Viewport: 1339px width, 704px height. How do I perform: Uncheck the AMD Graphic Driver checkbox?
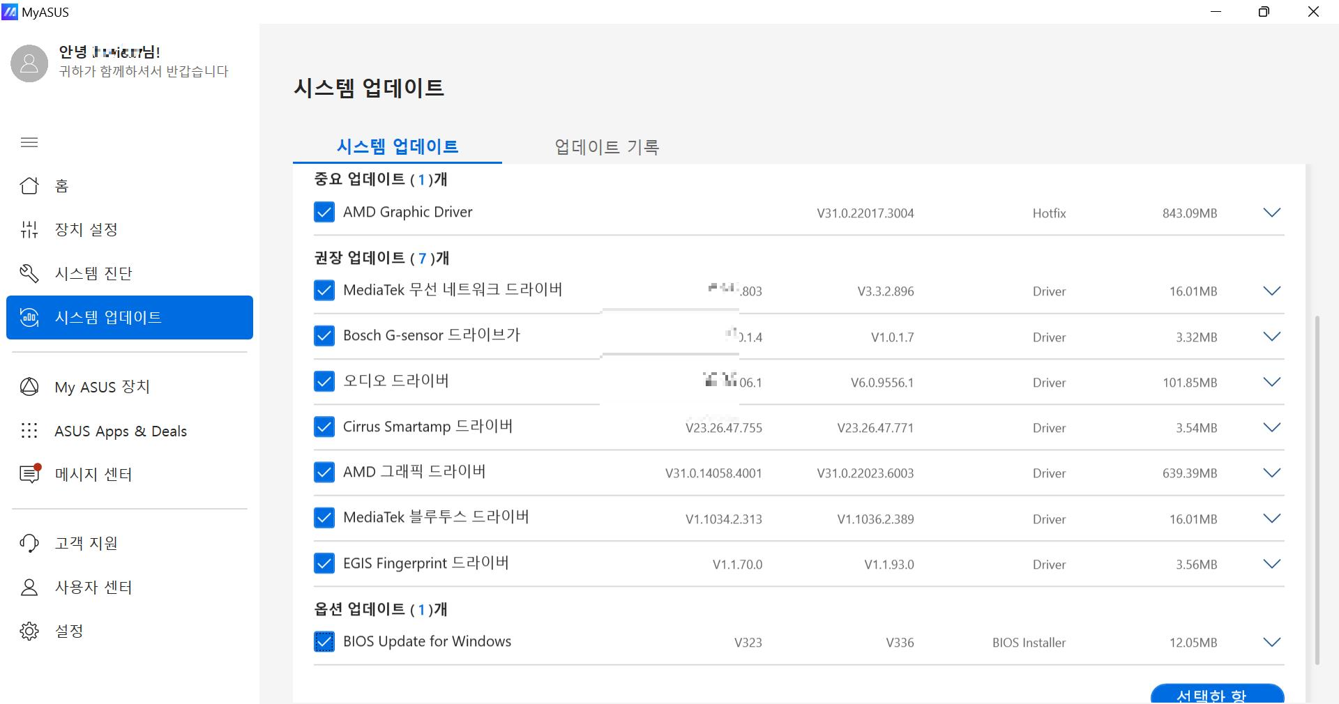[324, 212]
